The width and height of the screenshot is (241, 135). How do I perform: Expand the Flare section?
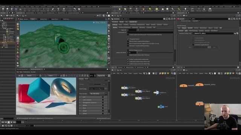93,108
